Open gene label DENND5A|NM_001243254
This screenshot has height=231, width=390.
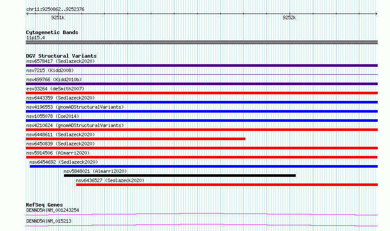coord(53,210)
